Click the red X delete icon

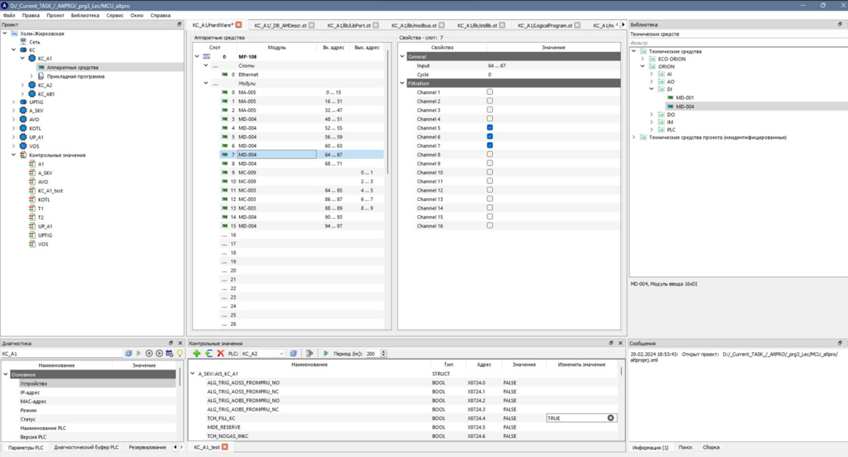tap(221, 353)
